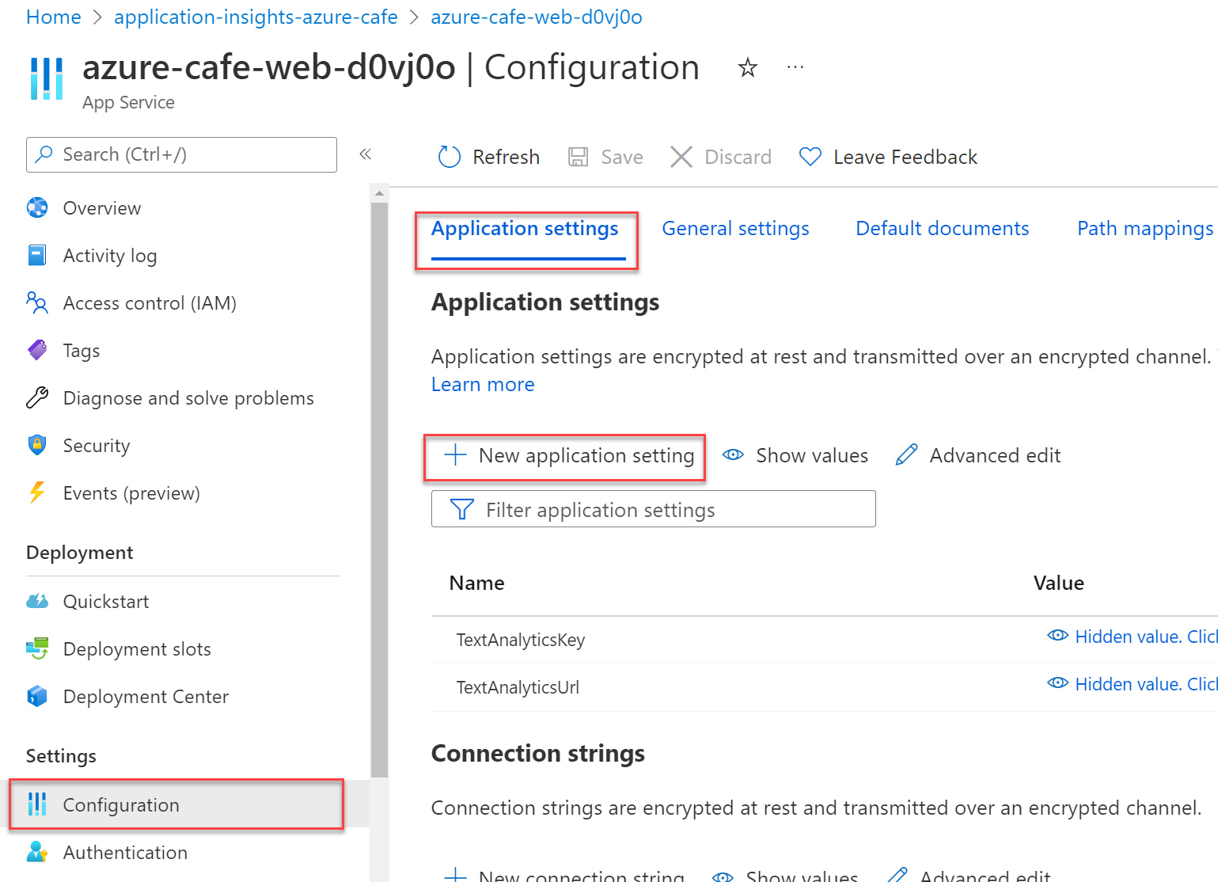Open the Learn more link
This screenshot has width=1218, height=882.
pyautogui.click(x=483, y=385)
